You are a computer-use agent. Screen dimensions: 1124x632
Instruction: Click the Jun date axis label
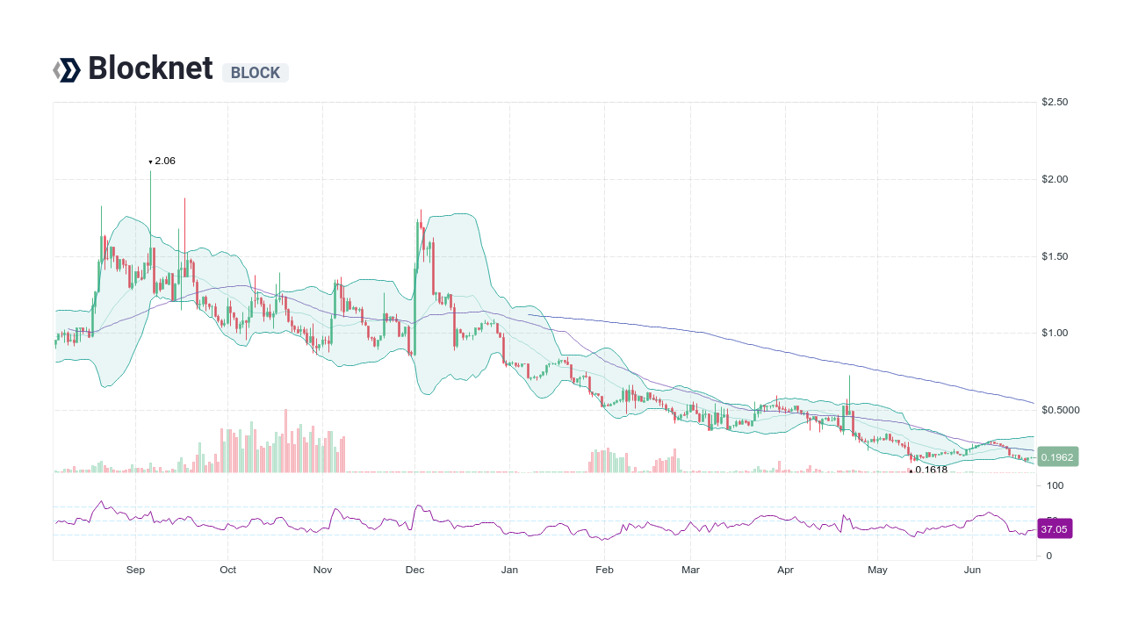coord(972,570)
